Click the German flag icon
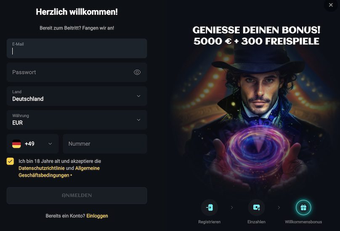This screenshot has height=231, width=340. pyautogui.click(x=16, y=144)
